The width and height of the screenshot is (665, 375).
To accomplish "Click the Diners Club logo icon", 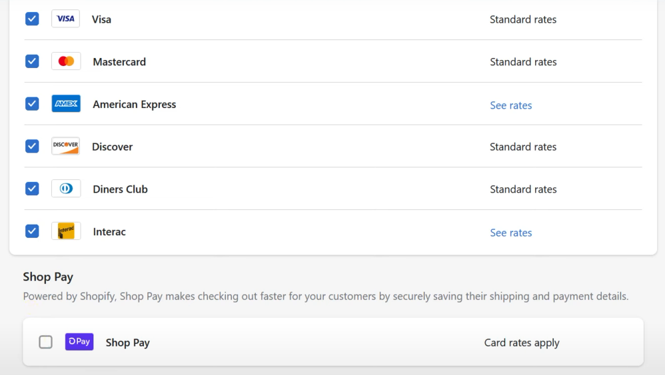I will point(66,188).
